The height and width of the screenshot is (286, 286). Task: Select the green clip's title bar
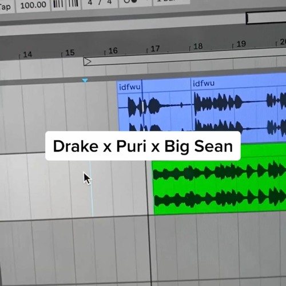263,150
